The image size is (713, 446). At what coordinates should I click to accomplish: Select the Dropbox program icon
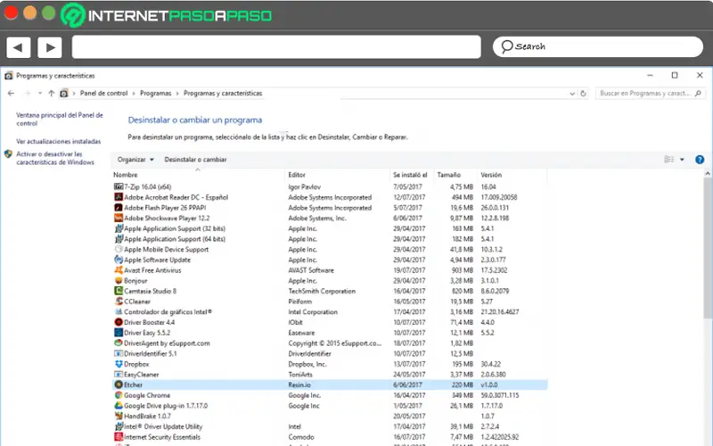(119, 364)
